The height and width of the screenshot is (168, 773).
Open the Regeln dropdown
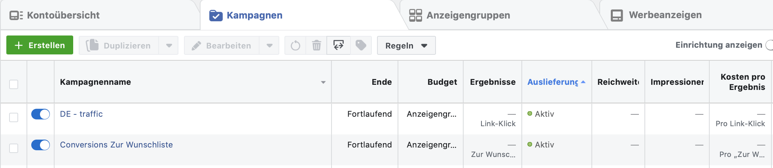(406, 45)
